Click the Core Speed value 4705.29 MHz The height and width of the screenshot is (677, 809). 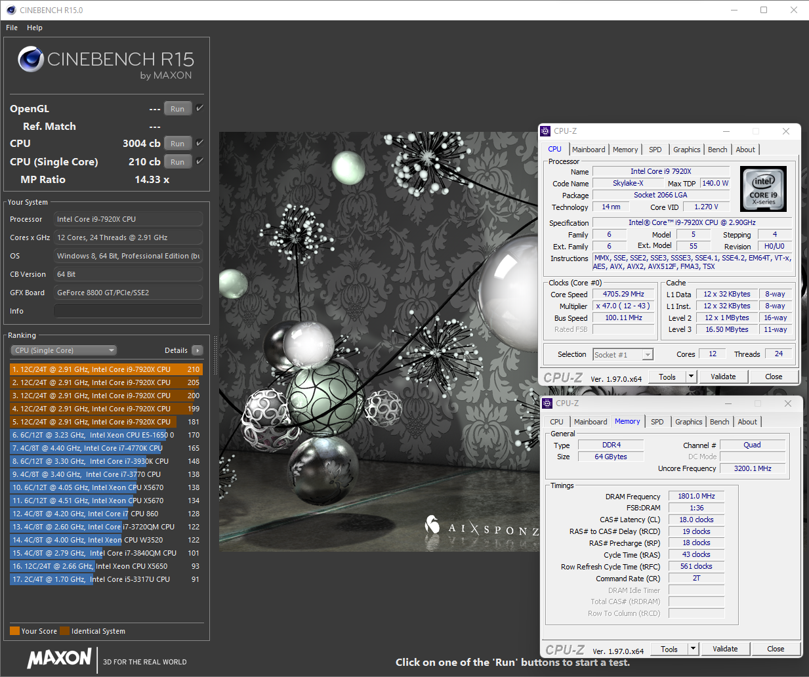pos(623,294)
